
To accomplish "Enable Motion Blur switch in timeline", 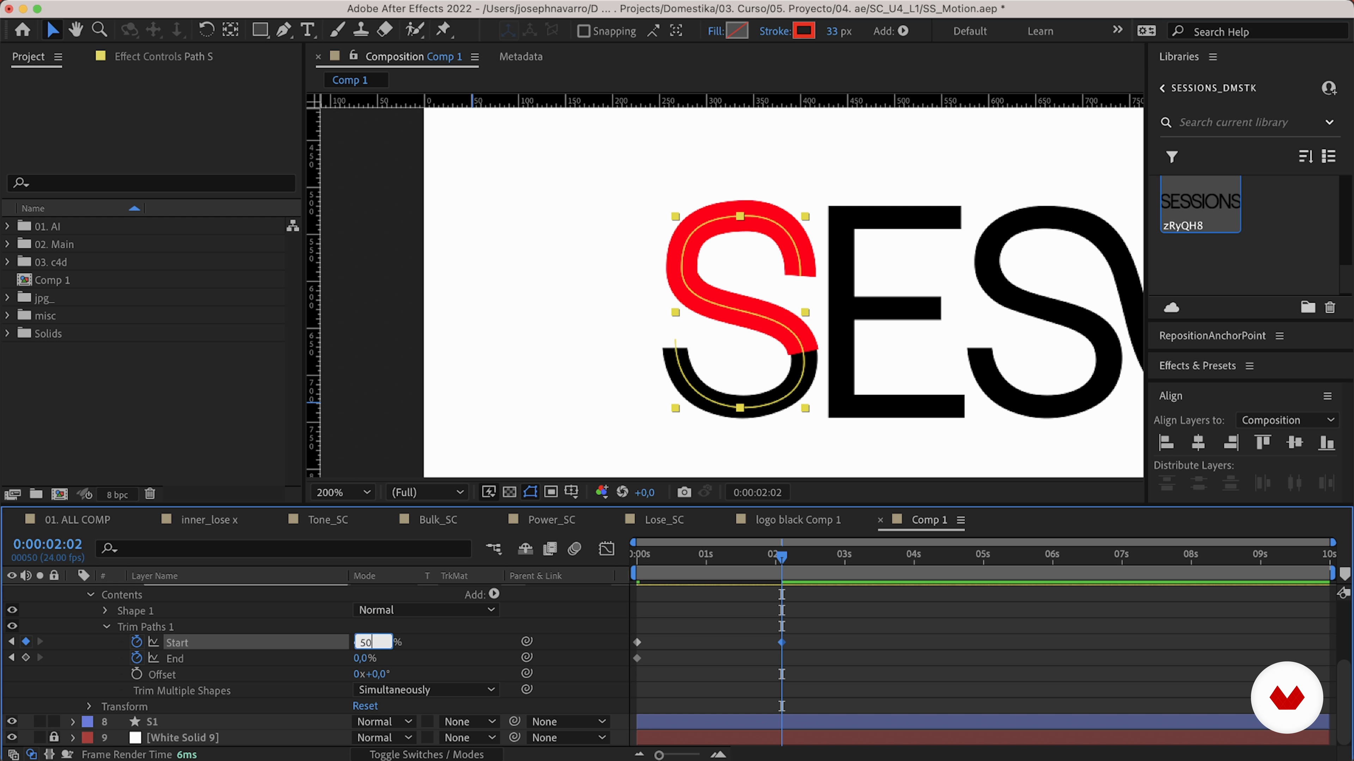I will pos(574,549).
